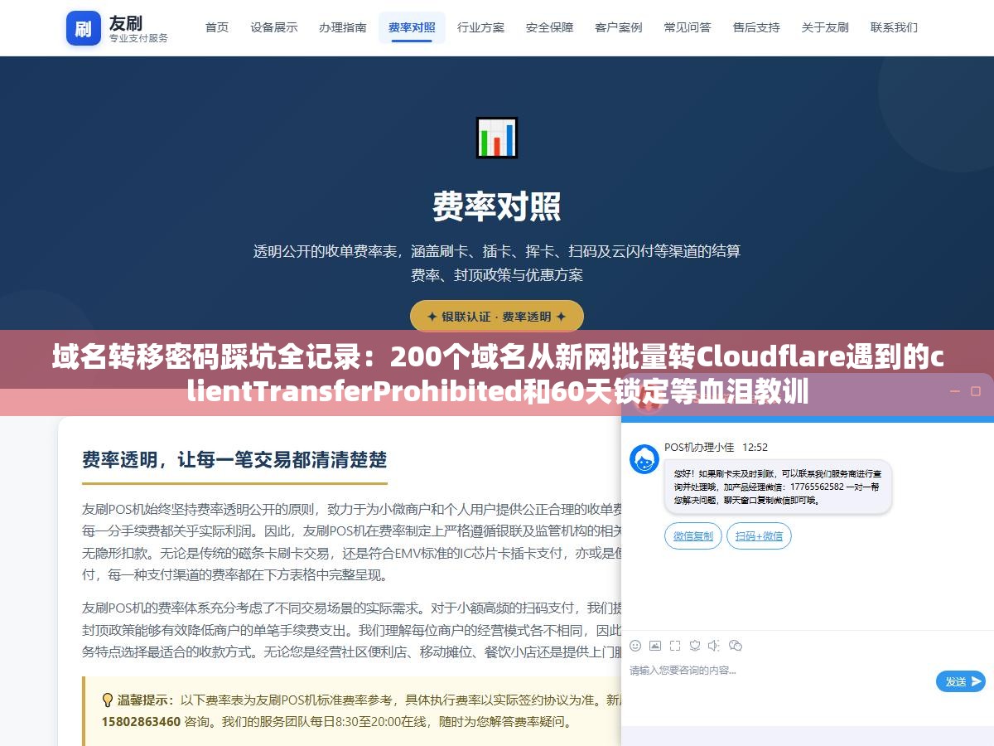Click the 微信复制 button in chat
This screenshot has height=746, width=994.
(x=693, y=536)
